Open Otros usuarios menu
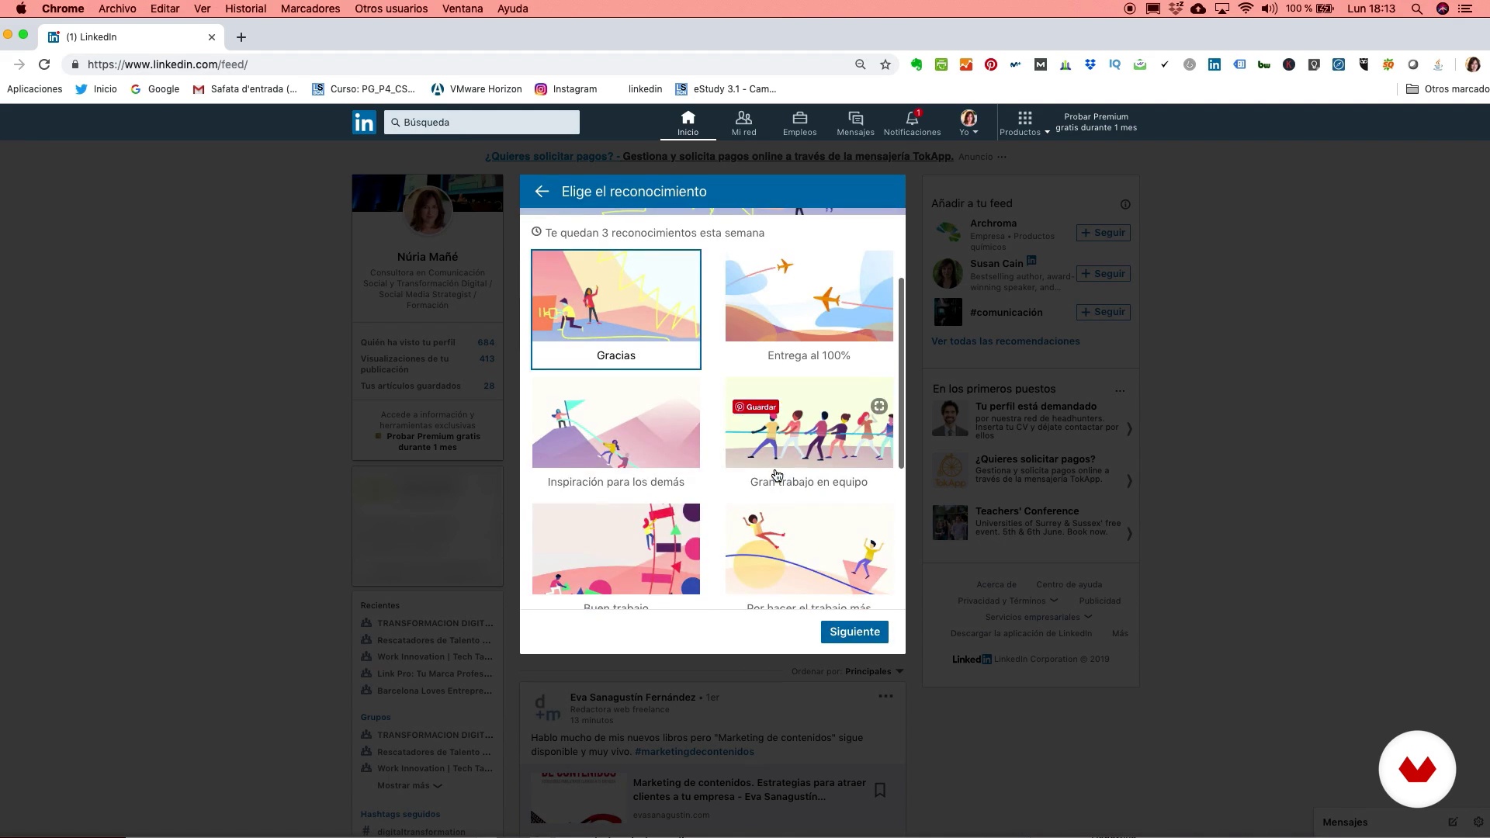Image resolution: width=1490 pixels, height=838 pixels. click(391, 9)
